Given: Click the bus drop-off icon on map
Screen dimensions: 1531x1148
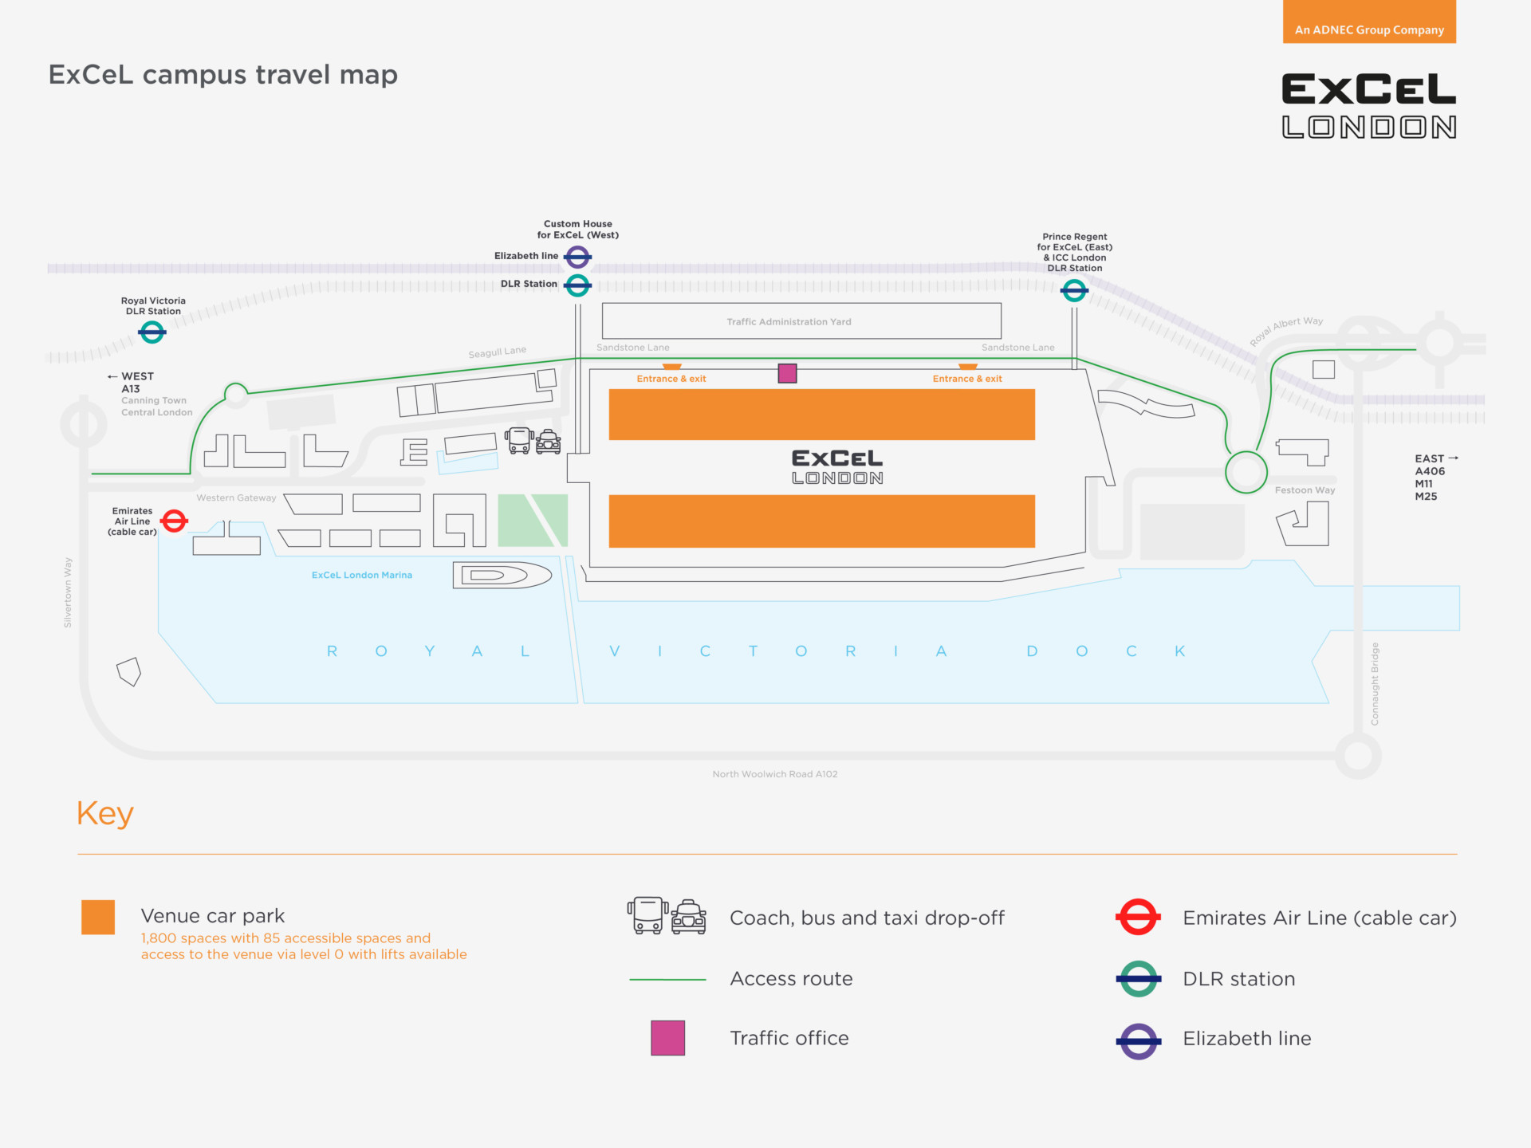Looking at the screenshot, I should [519, 440].
